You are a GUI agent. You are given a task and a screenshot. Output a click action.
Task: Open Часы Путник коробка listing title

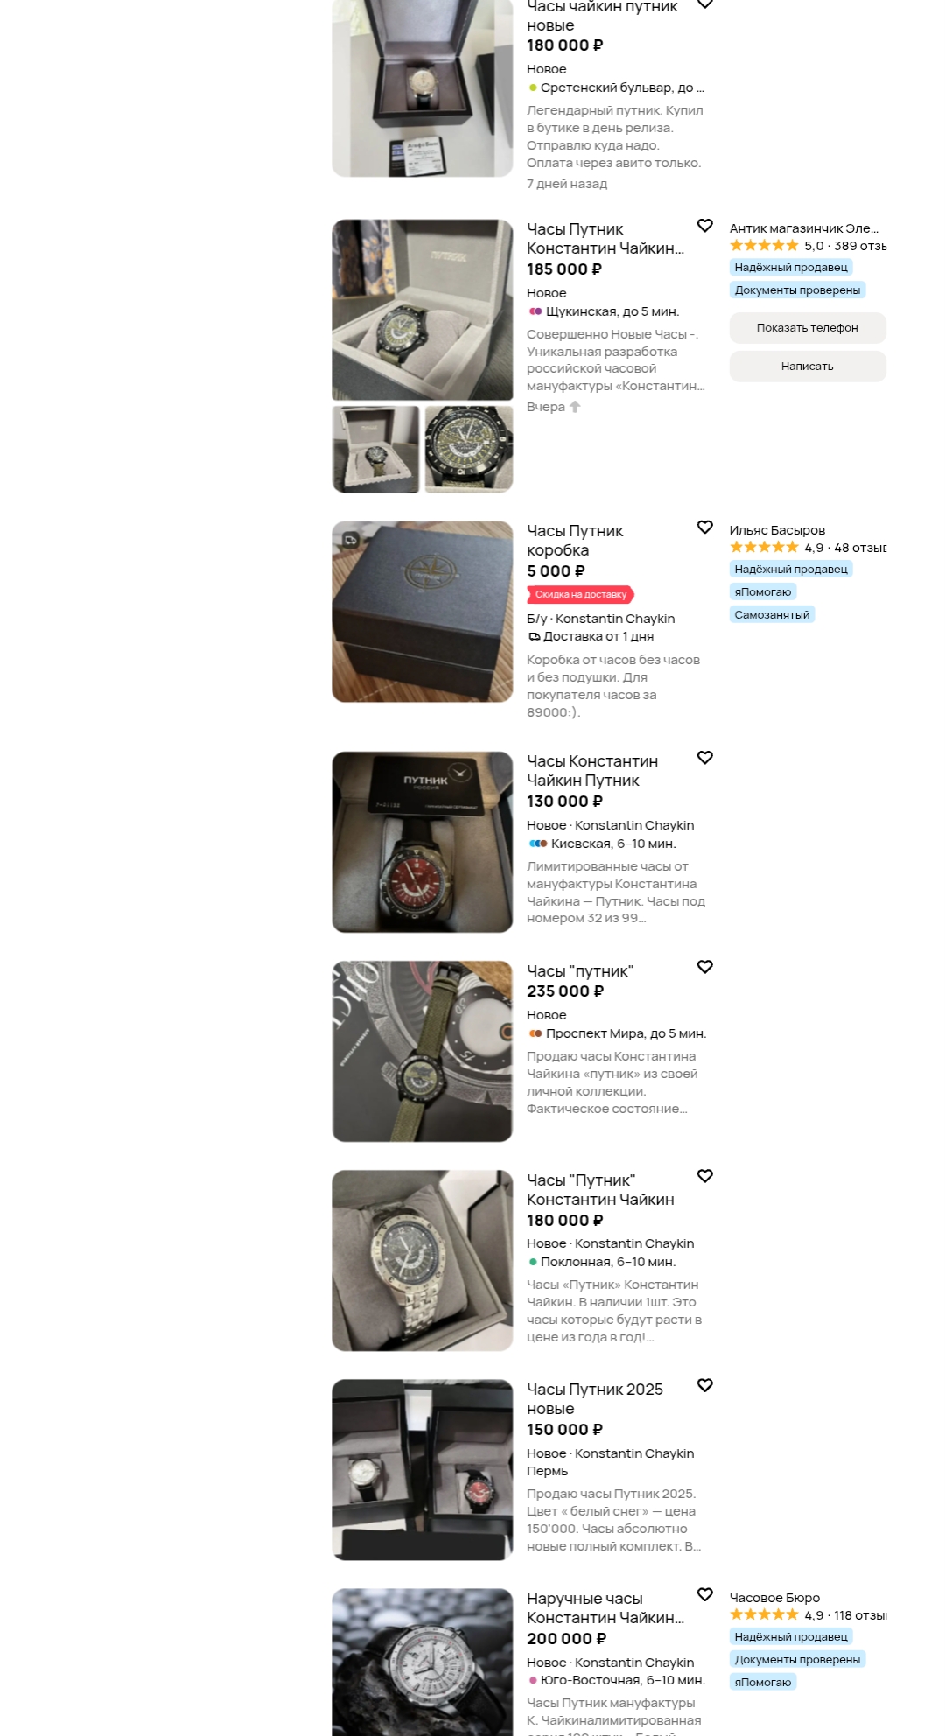575,541
